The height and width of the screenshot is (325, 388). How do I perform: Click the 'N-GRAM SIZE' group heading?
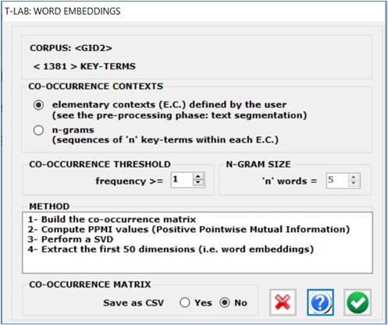(x=258, y=164)
